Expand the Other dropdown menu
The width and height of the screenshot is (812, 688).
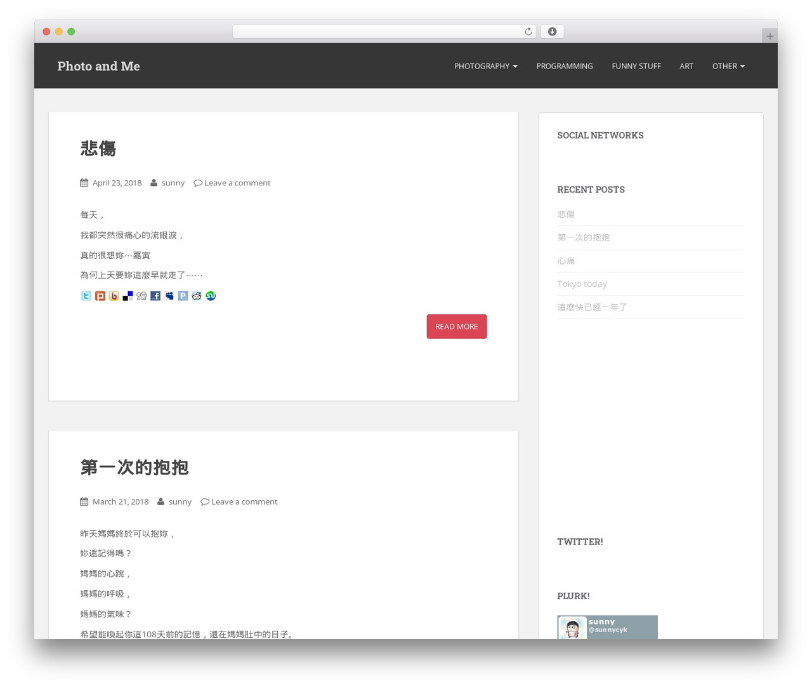(728, 66)
